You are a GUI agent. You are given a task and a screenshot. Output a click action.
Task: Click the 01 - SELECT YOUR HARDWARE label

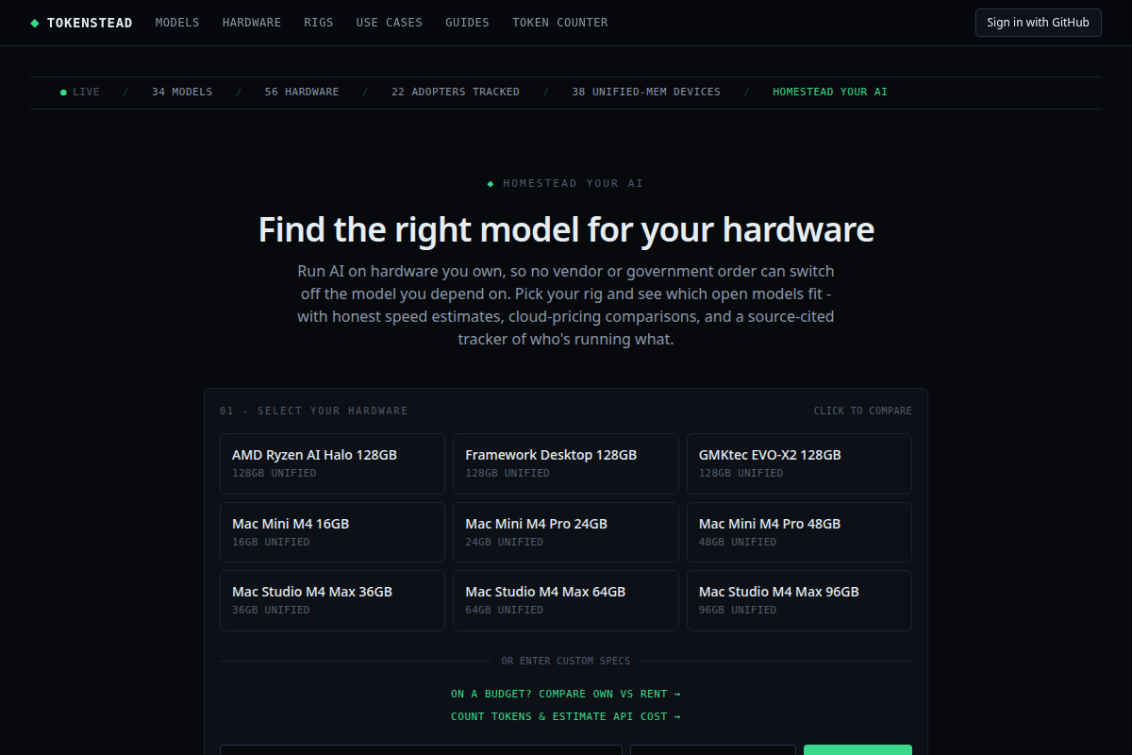[314, 411]
